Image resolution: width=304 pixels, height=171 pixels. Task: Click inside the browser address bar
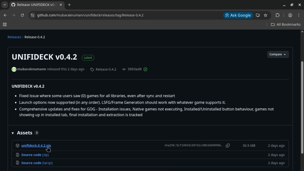(119, 15)
